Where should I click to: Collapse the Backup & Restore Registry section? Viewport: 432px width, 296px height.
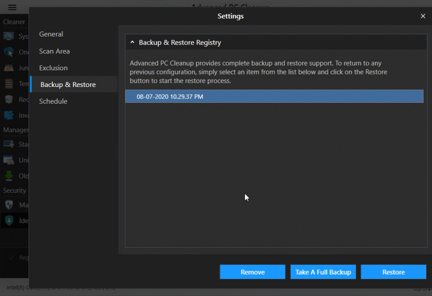(x=132, y=42)
